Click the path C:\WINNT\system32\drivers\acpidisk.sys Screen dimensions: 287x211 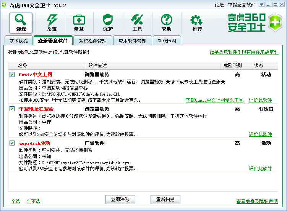point(85,163)
